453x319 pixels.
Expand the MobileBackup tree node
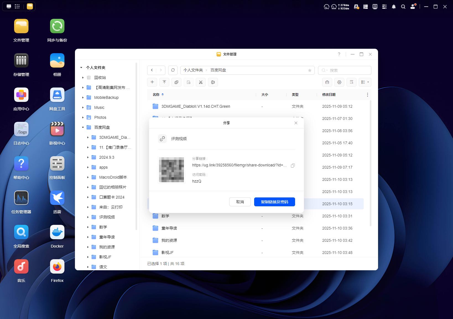(x=83, y=97)
